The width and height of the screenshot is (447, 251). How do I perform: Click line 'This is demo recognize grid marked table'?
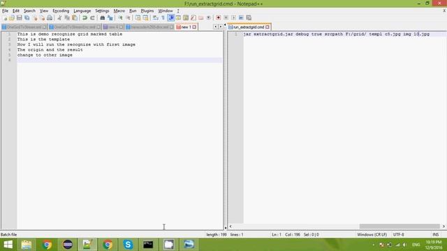(x=70, y=34)
